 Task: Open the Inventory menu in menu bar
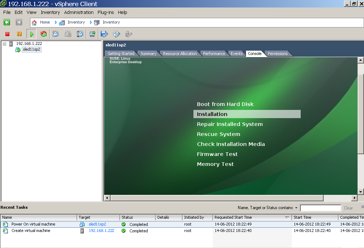click(50, 12)
